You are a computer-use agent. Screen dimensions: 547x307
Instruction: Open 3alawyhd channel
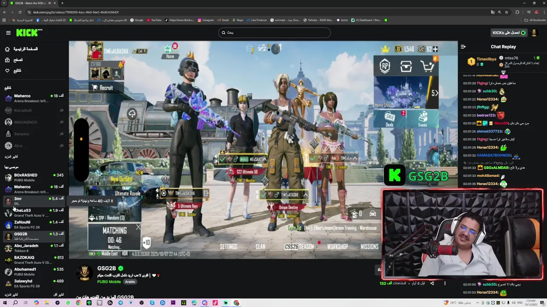pos(34,283)
